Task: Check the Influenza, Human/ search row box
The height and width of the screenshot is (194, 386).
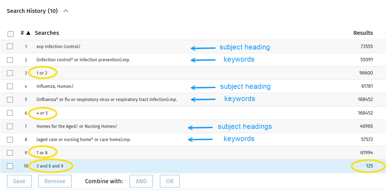Action: (10, 86)
